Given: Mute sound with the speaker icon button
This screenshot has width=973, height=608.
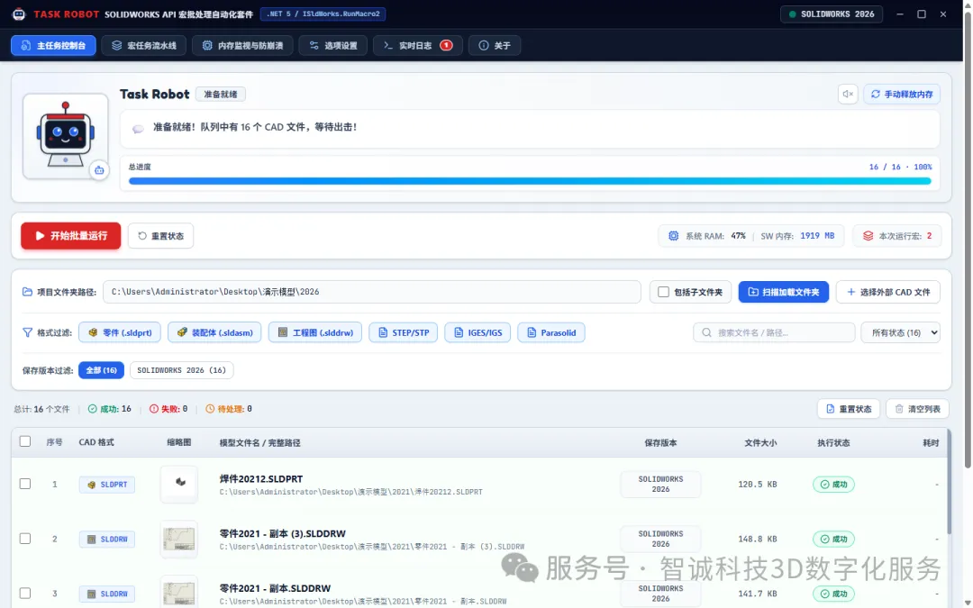Looking at the screenshot, I should tap(848, 95).
